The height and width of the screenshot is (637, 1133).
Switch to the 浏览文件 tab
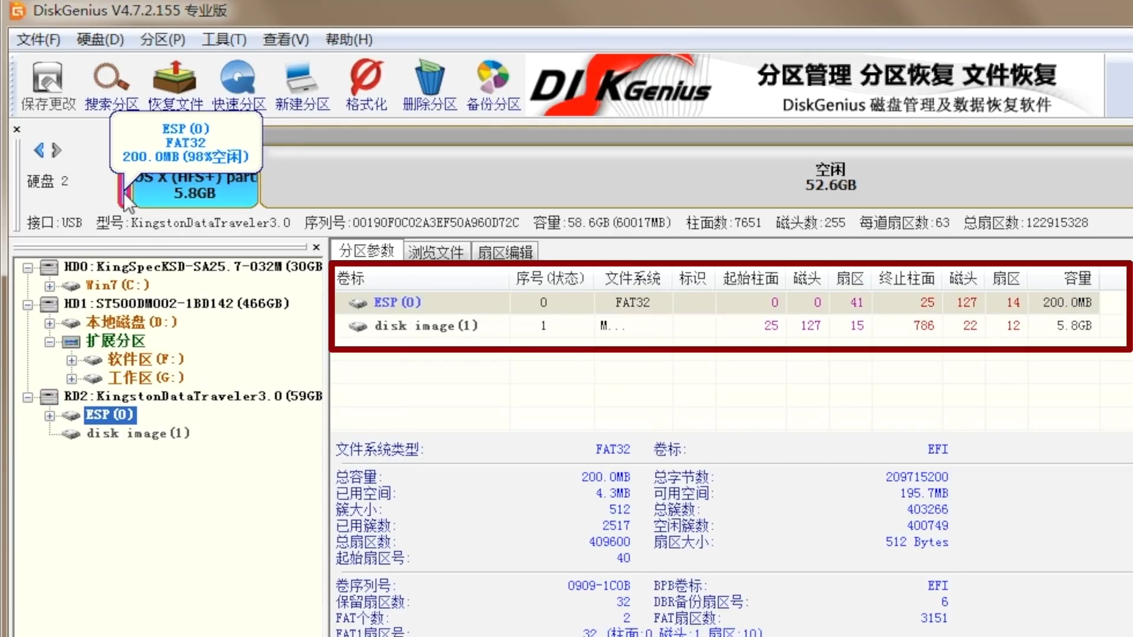(436, 251)
